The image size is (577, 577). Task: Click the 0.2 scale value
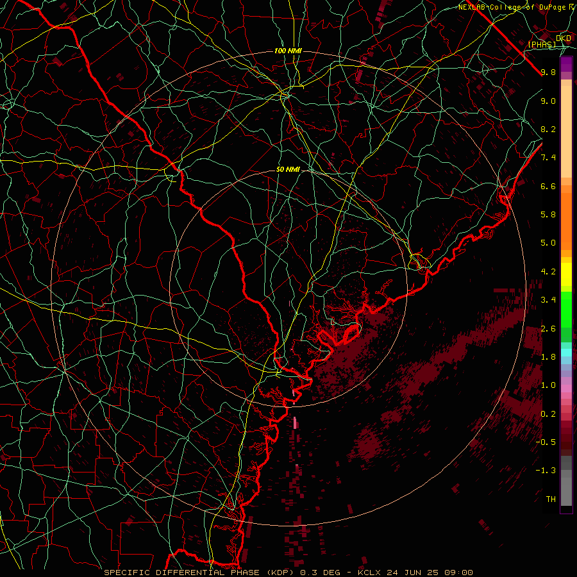tap(548, 414)
